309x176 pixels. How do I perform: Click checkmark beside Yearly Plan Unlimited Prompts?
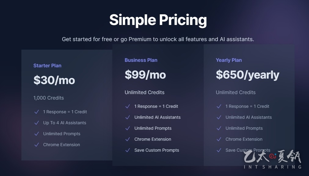coord(219,128)
